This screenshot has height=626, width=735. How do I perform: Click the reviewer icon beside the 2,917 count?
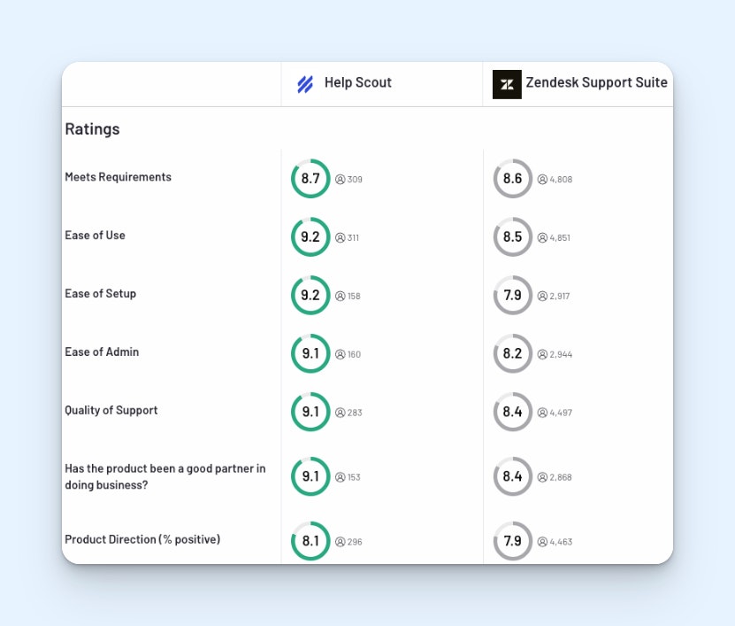click(542, 296)
